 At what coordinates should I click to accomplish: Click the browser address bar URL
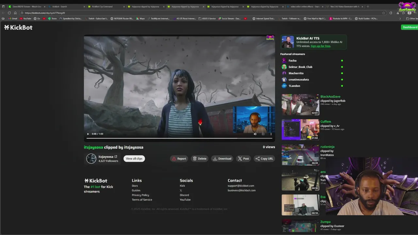[45, 13]
